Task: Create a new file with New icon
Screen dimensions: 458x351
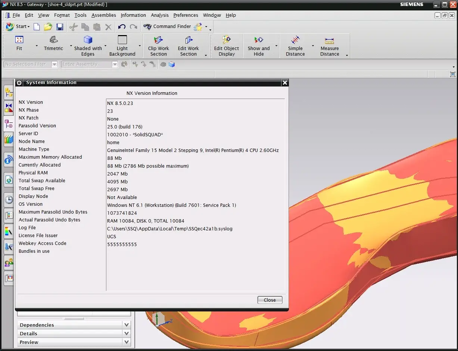Action: 37,27
